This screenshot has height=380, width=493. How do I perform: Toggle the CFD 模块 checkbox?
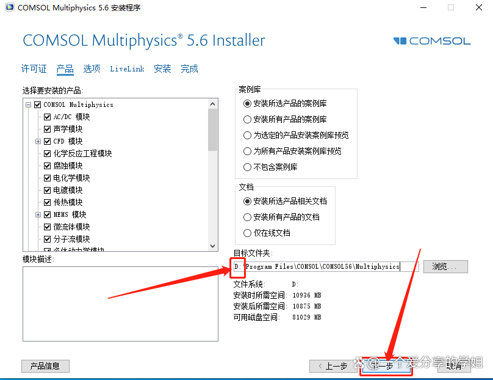click(x=47, y=141)
